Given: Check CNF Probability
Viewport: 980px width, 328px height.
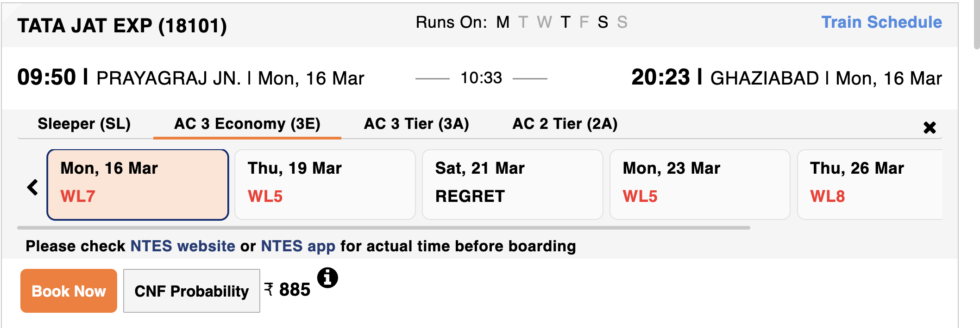Looking at the screenshot, I should (x=191, y=291).
